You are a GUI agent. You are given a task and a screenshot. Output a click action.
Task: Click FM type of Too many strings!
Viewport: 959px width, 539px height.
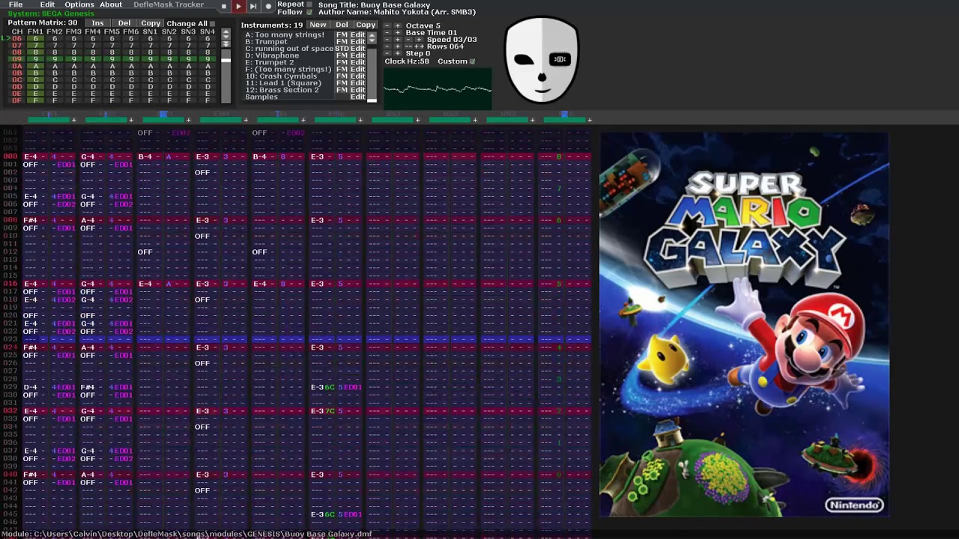click(342, 35)
